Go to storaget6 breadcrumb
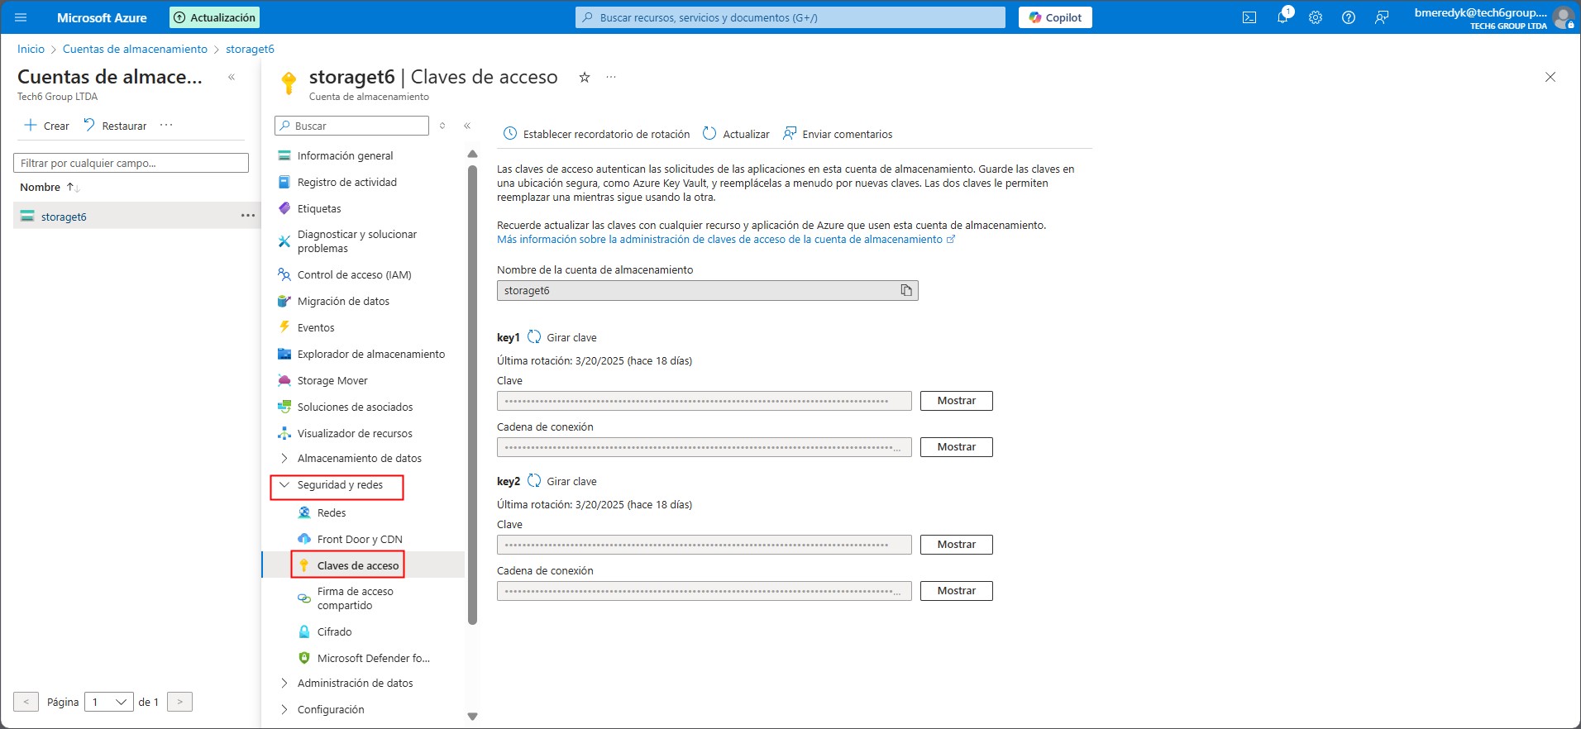The image size is (1581, 729). click(250, 50)
